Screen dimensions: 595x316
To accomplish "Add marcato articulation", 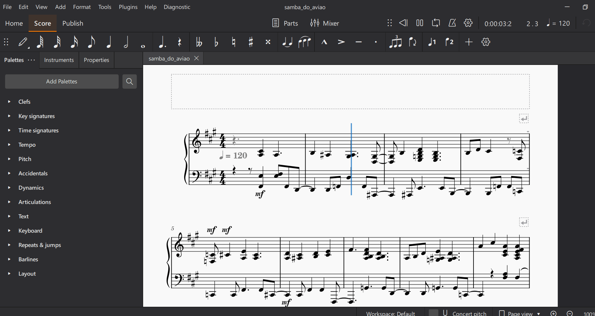I will coord(324,42).
